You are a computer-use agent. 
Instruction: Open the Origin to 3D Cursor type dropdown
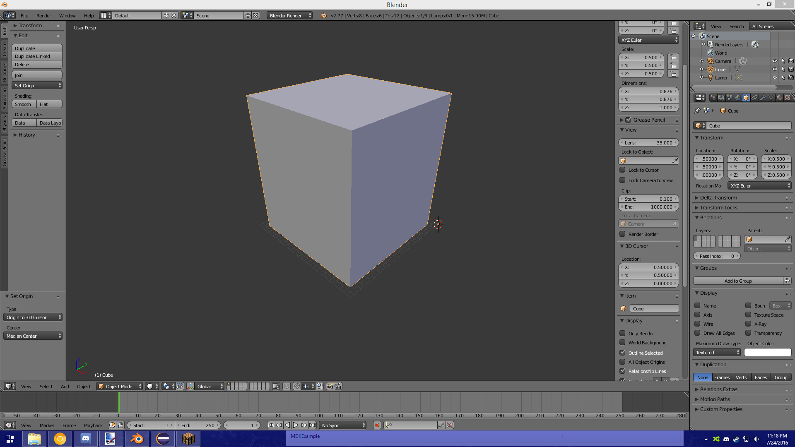(33, 317)
